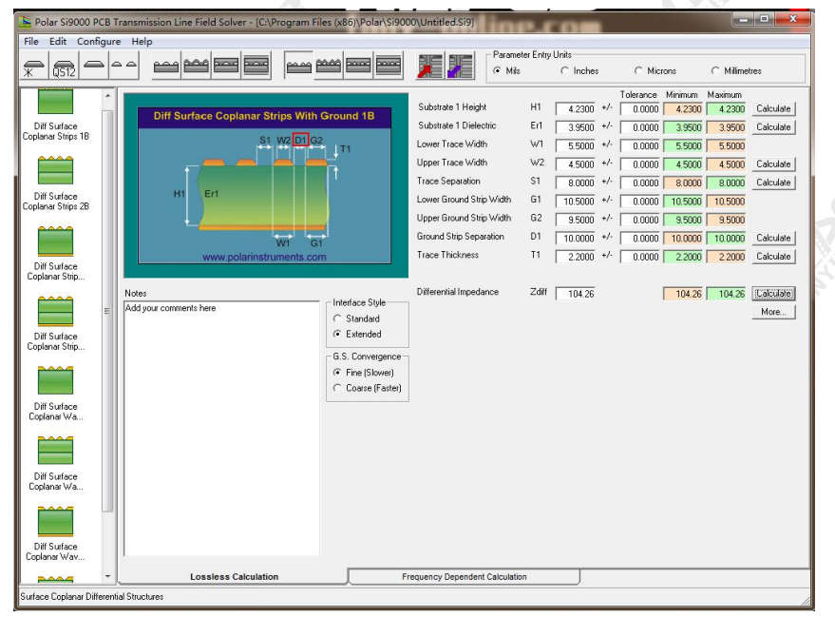This screenshot has width=835, height=636.
Task: Open the Help menu
Action: 142,42
